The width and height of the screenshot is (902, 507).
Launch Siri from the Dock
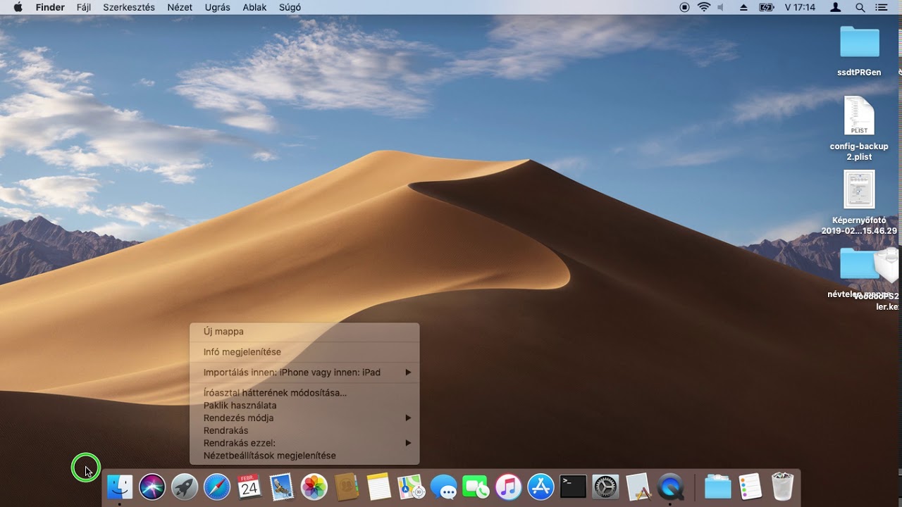152,487
